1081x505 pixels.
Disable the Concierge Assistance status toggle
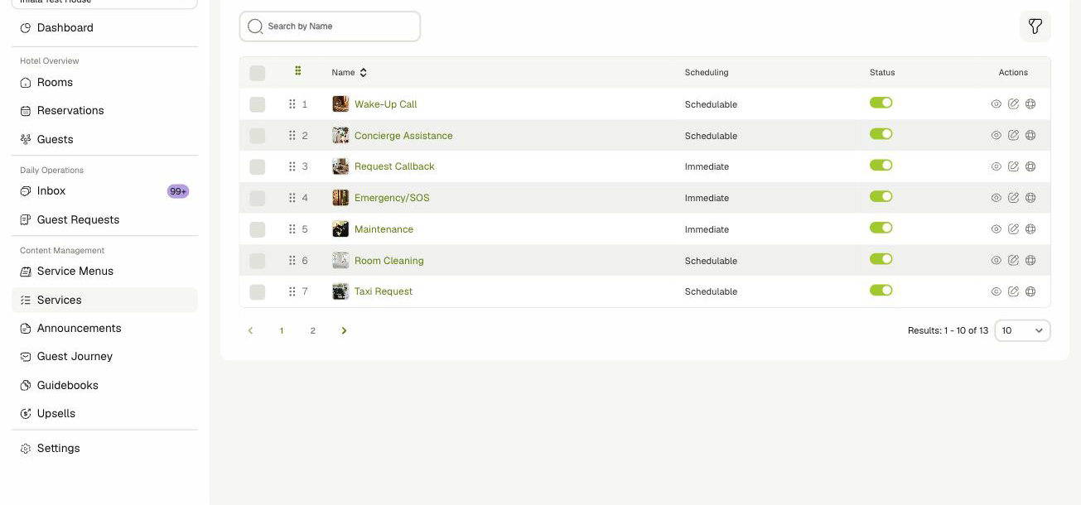pos(881,134)
